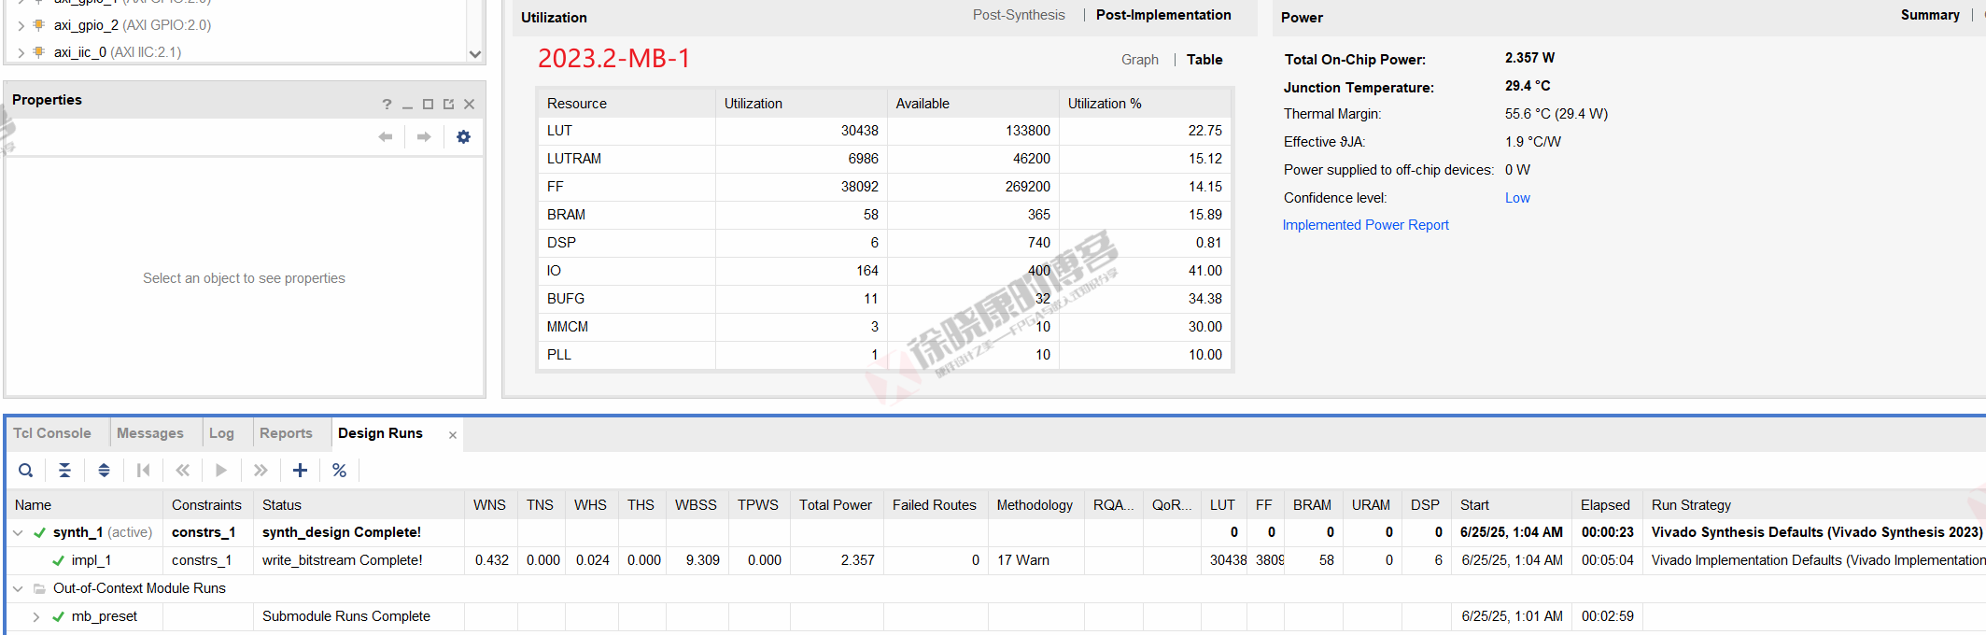This screenshot has height=635, width=1986.
Task: Select the MMCM resource row
Action: pyautogui.click(x=884, y=327)
